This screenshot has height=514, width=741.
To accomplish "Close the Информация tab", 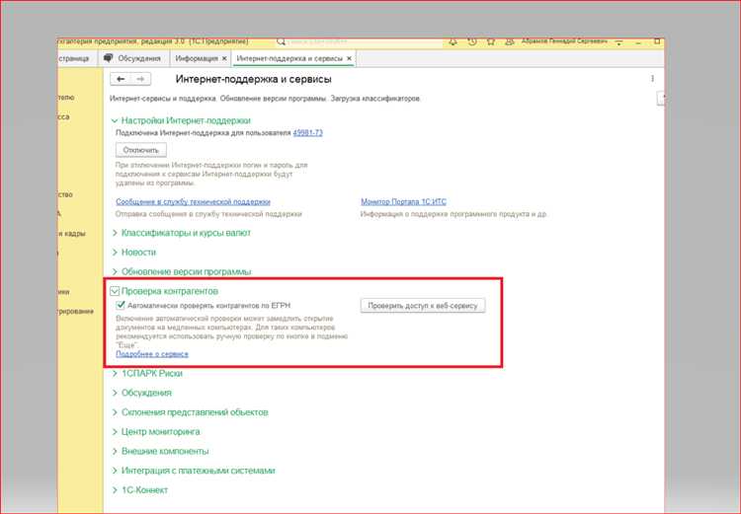I will coord(223,59).
